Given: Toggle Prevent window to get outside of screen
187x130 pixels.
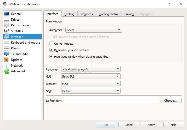Looking at the screenshot, I should click(55, 37).
